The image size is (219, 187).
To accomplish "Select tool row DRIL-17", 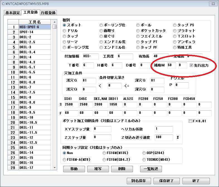I will (x=35, y=168).
